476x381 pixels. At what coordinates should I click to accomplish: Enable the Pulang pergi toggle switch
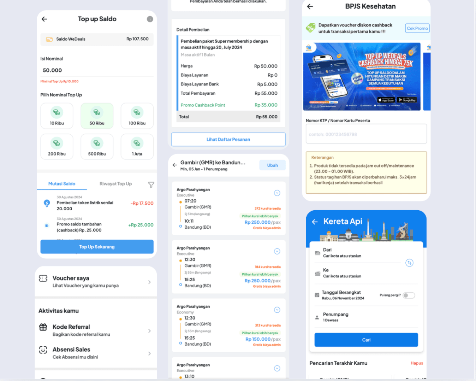(x=409, y=295)
